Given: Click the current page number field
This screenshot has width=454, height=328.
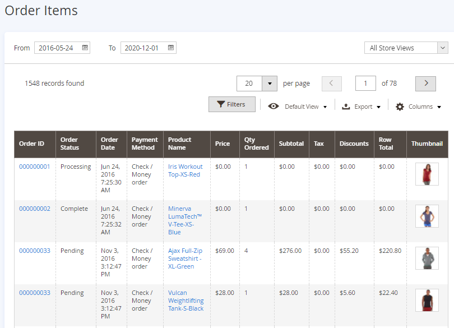Looking at the screenshot, I should (x=365, y=84).
